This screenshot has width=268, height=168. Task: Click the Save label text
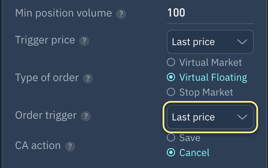[190, 138]
